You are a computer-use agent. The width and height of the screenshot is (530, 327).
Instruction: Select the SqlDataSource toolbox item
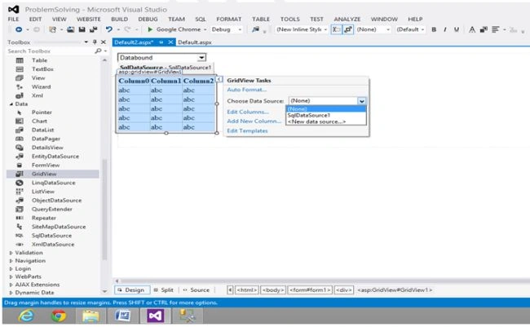[x=51, y=236]
